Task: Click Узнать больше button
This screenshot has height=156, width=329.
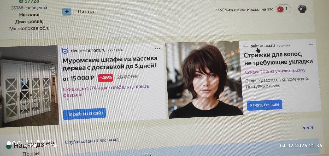Action: [264, 105]
